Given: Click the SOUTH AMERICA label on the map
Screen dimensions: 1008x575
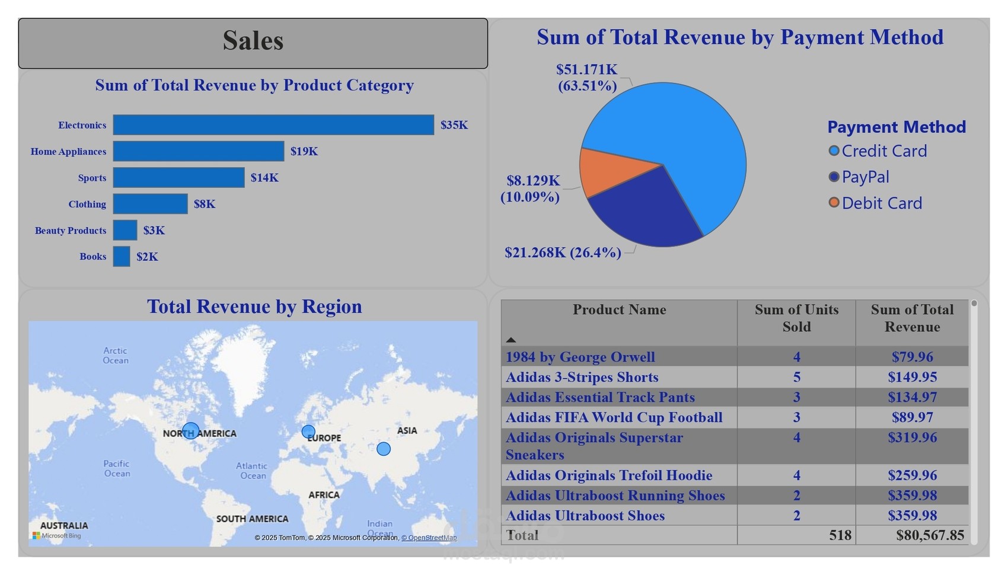Looking at the screenshot, I should (x=252, y=519).
